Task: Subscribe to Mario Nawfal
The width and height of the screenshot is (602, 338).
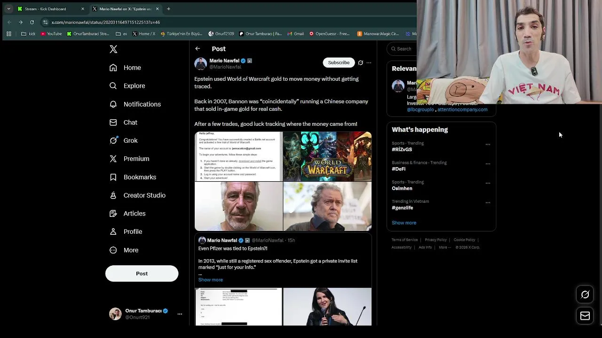Action: (339, 62)
